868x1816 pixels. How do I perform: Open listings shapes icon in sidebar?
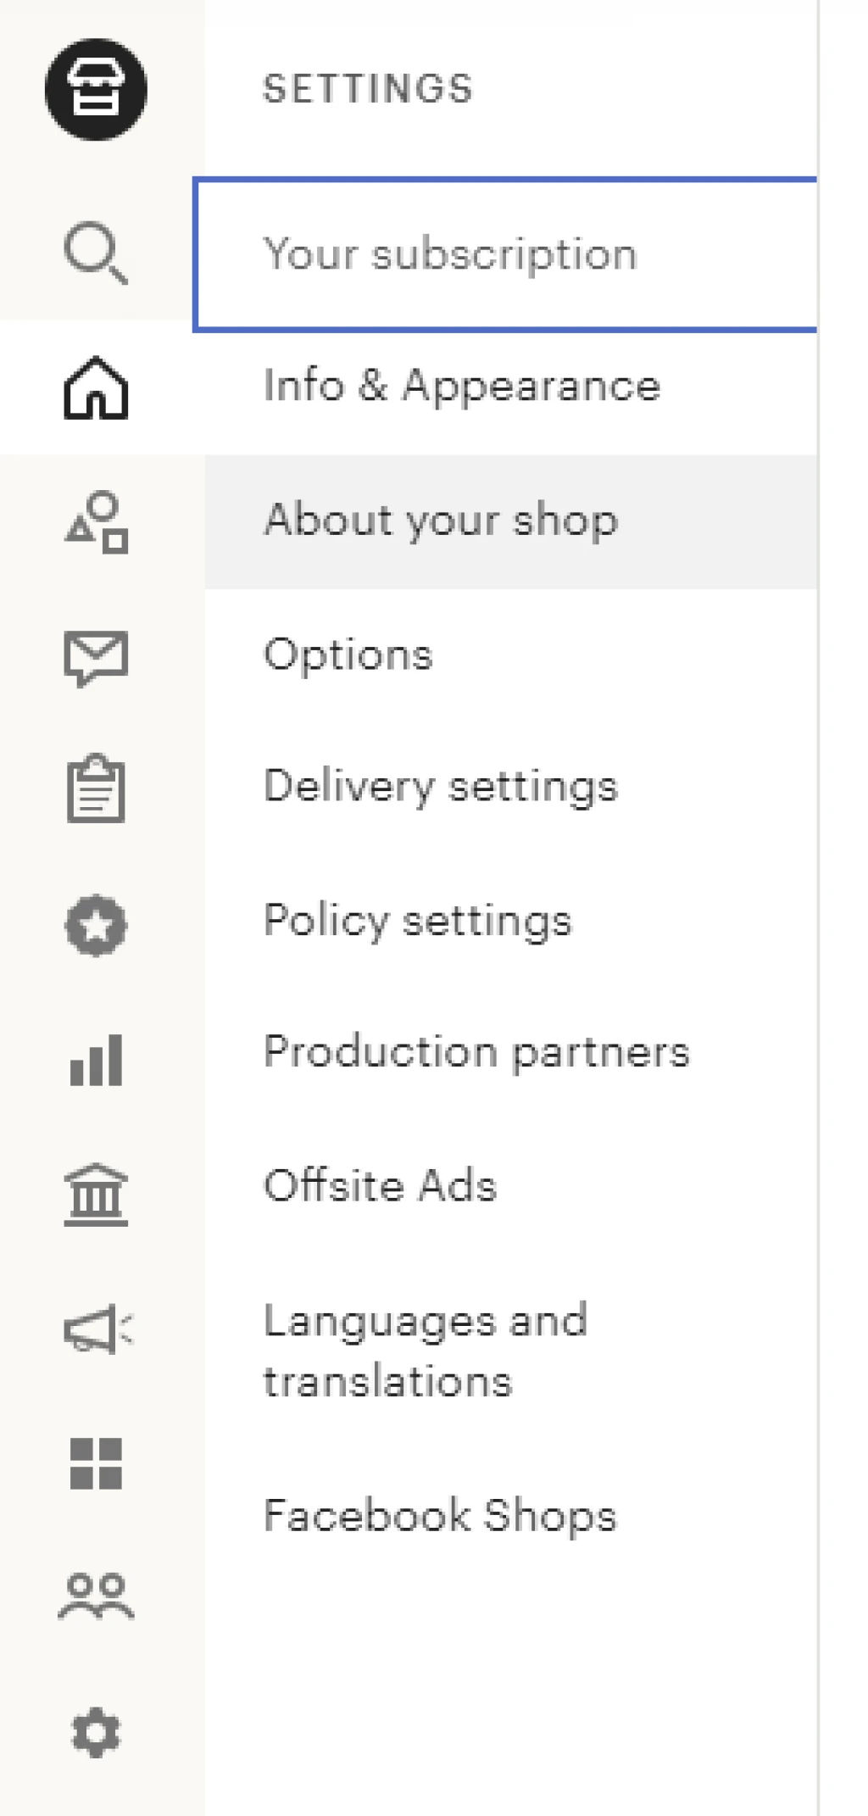coord(97,522)
